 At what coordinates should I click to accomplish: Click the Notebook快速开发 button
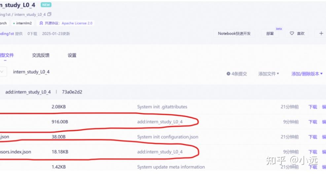click(x=234, y=34)
